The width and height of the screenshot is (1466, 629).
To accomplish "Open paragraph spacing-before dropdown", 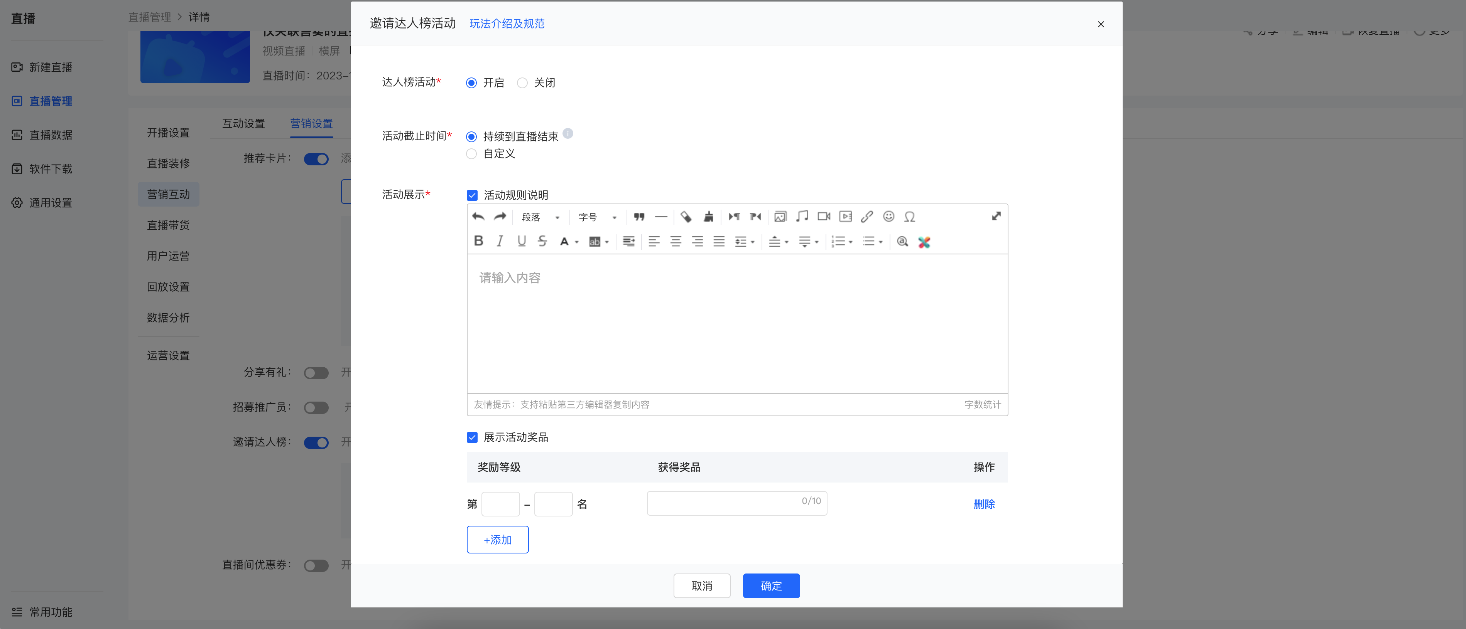I will (x=779, y=242).
